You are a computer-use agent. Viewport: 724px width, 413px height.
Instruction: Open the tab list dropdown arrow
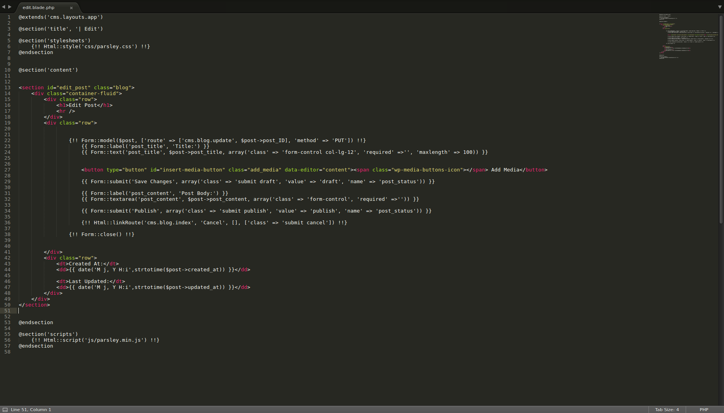click(x=720, y=7)
